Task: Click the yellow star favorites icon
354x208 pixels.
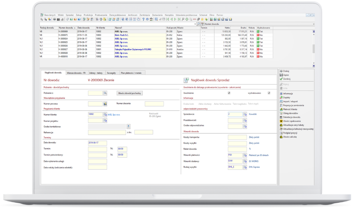Action: click(202, 19)
